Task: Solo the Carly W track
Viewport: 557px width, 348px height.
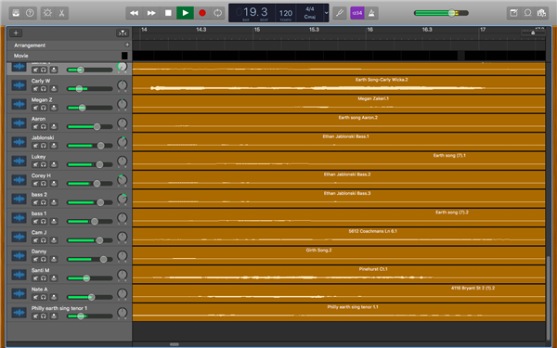Action: tap(44, 89)
